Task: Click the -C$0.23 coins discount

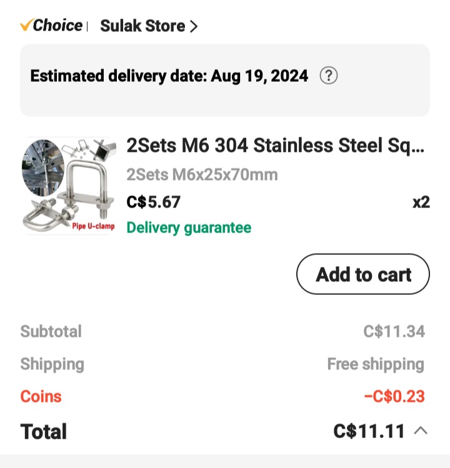Action: [x=394, y=397]
